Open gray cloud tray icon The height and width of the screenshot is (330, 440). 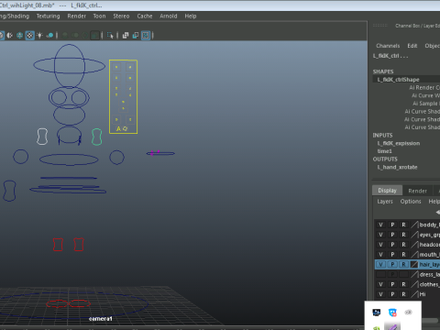coord(408,313)
